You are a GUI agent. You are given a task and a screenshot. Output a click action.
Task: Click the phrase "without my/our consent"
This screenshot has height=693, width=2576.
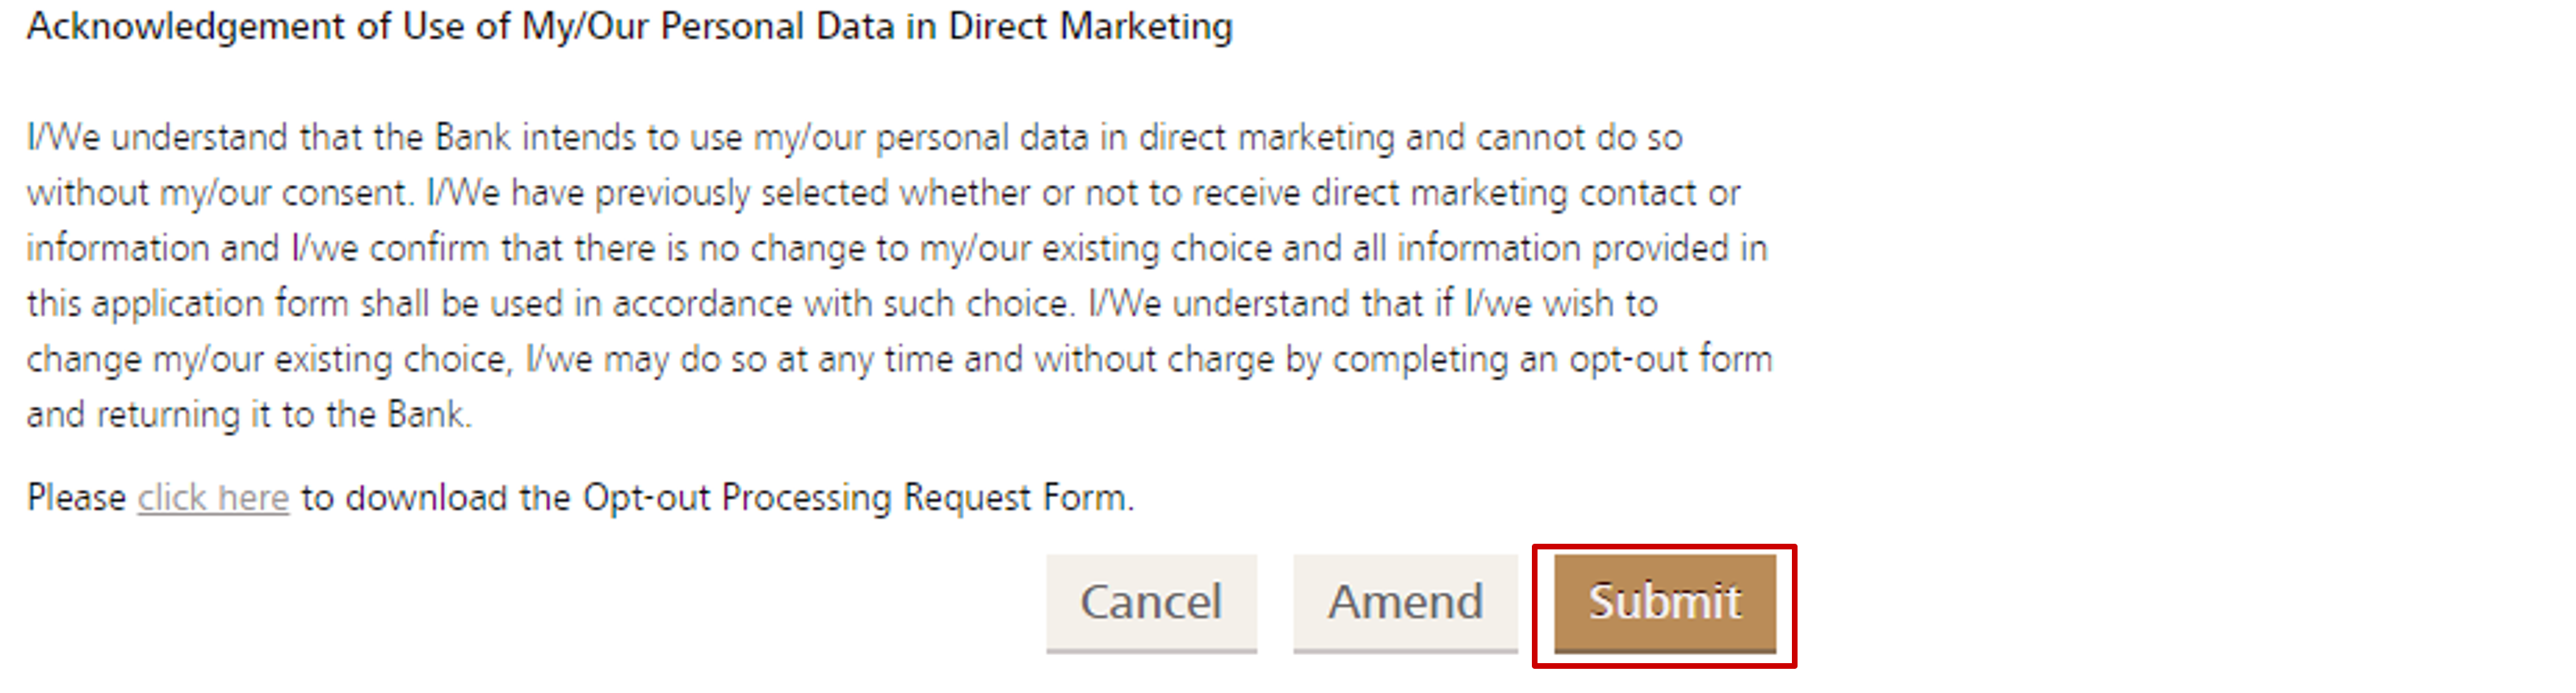[x=218, y=193]
